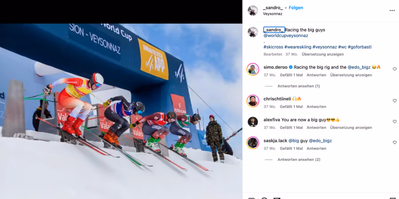The height and width of the screenshot is (199, 399).
Task: Like chrischtiineli's comment with heart icon
Action: coord(395,101)
